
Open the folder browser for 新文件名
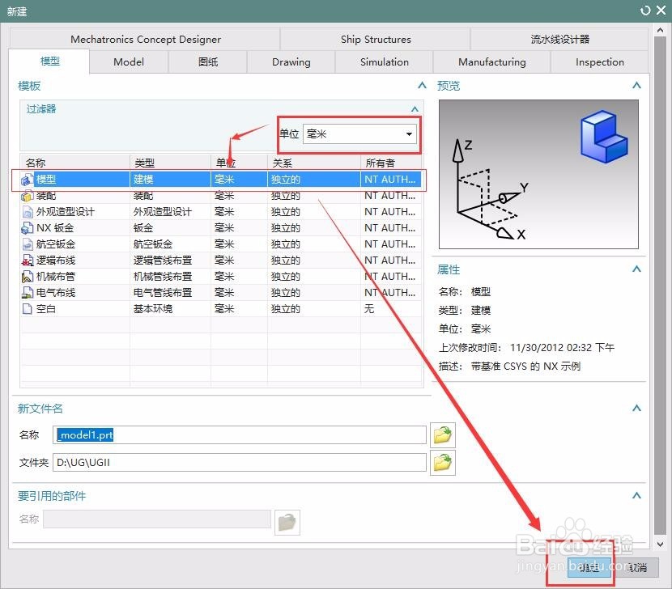click(442, 434)
